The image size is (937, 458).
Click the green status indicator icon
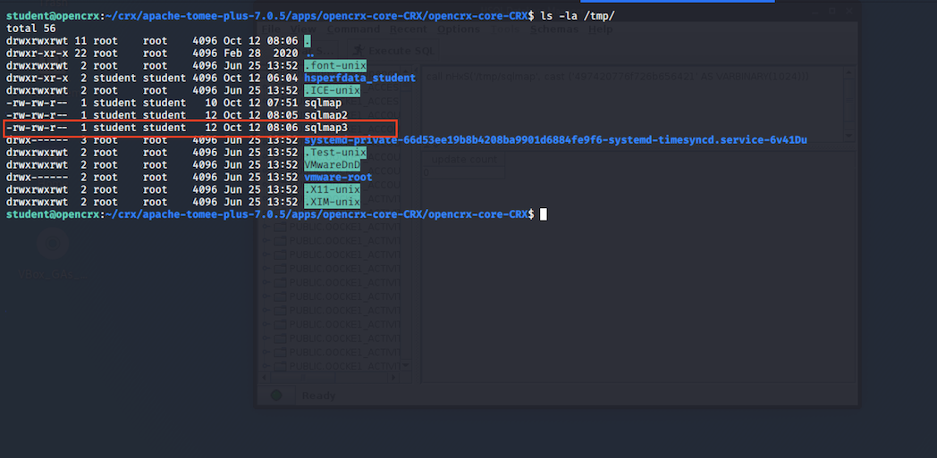[x=276, y=395]
